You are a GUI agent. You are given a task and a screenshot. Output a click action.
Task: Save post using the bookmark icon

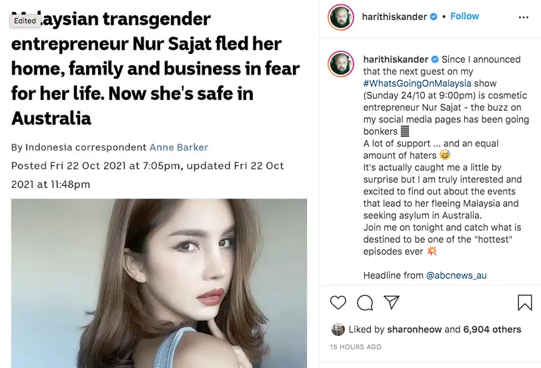click(x=525, y=303)
